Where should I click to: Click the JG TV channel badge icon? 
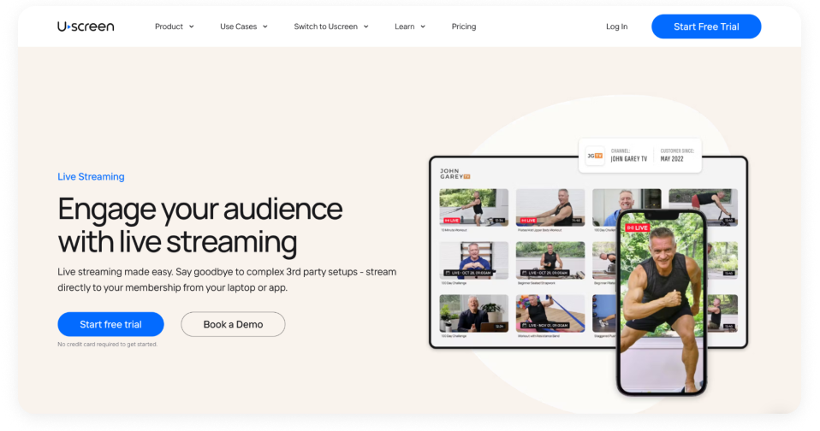[x=594, y=156]
